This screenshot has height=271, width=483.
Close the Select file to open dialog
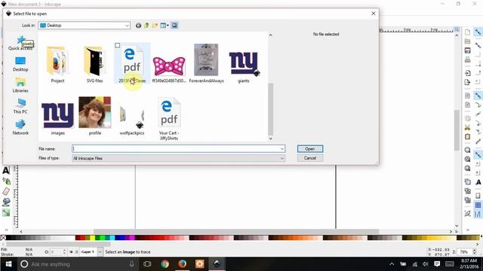373,14
